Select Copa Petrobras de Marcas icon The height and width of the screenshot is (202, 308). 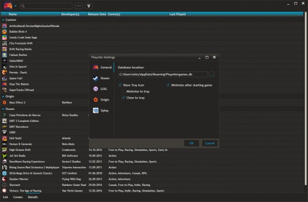[4, 115]
